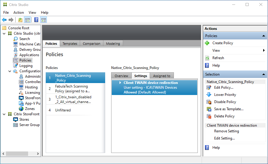Open the Action menu
This screenshot has width=268, height=164.
tap(19, 13)
